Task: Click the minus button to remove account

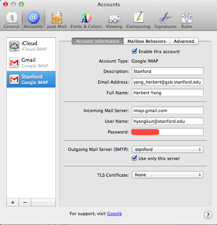Action: point(25,202)
